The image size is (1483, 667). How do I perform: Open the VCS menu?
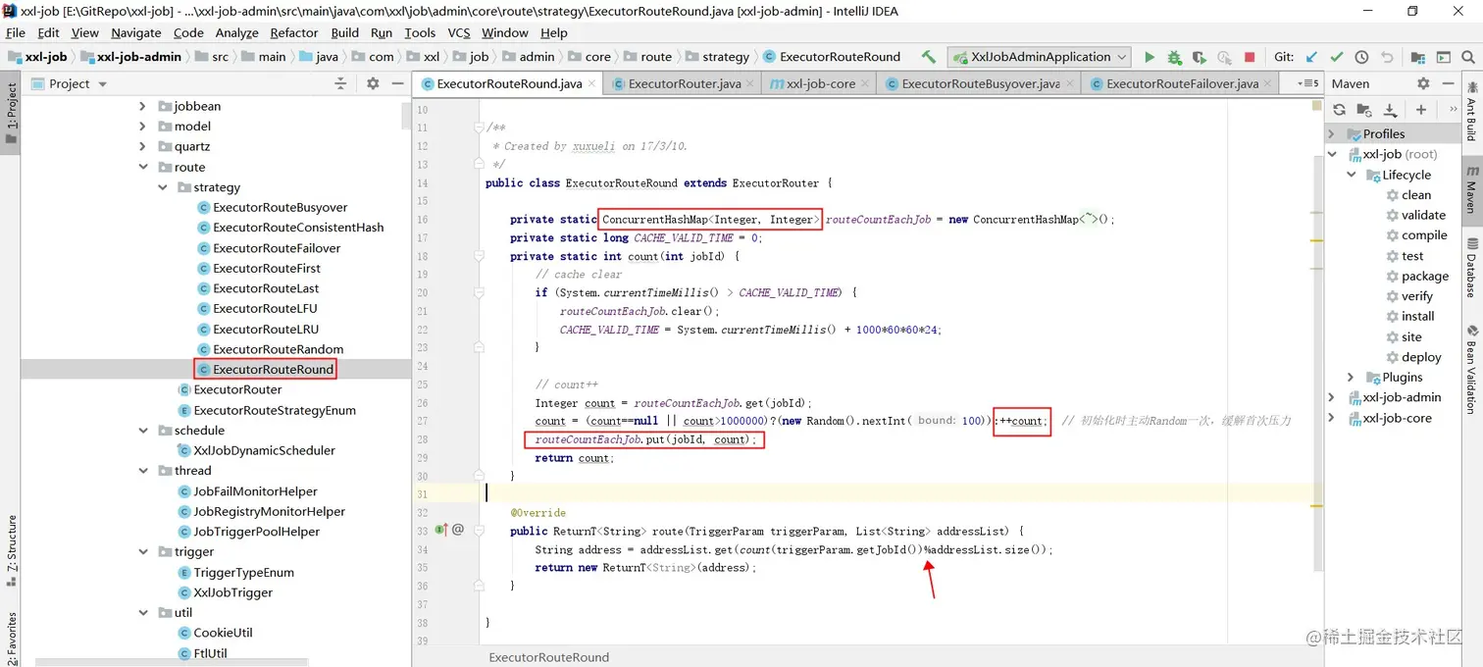tap(459, 32)
